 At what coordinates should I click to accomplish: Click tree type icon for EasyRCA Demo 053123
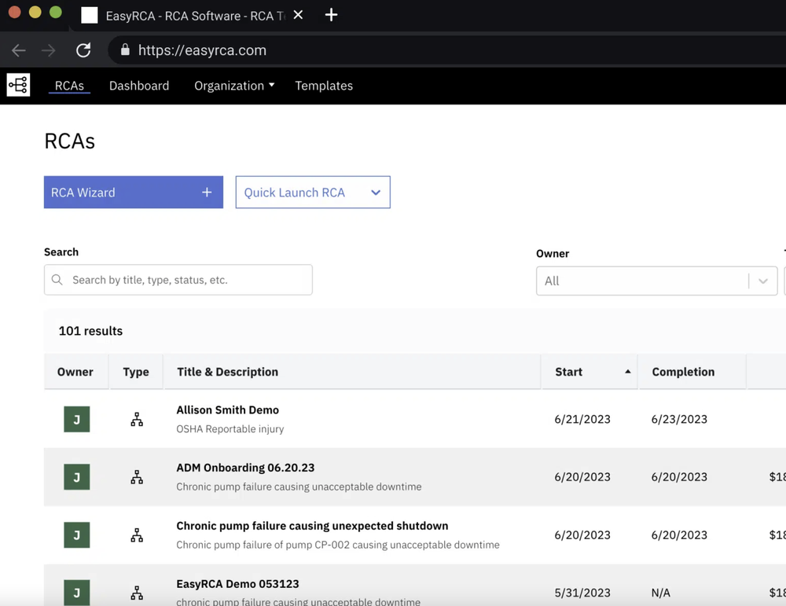pos(137,593)
